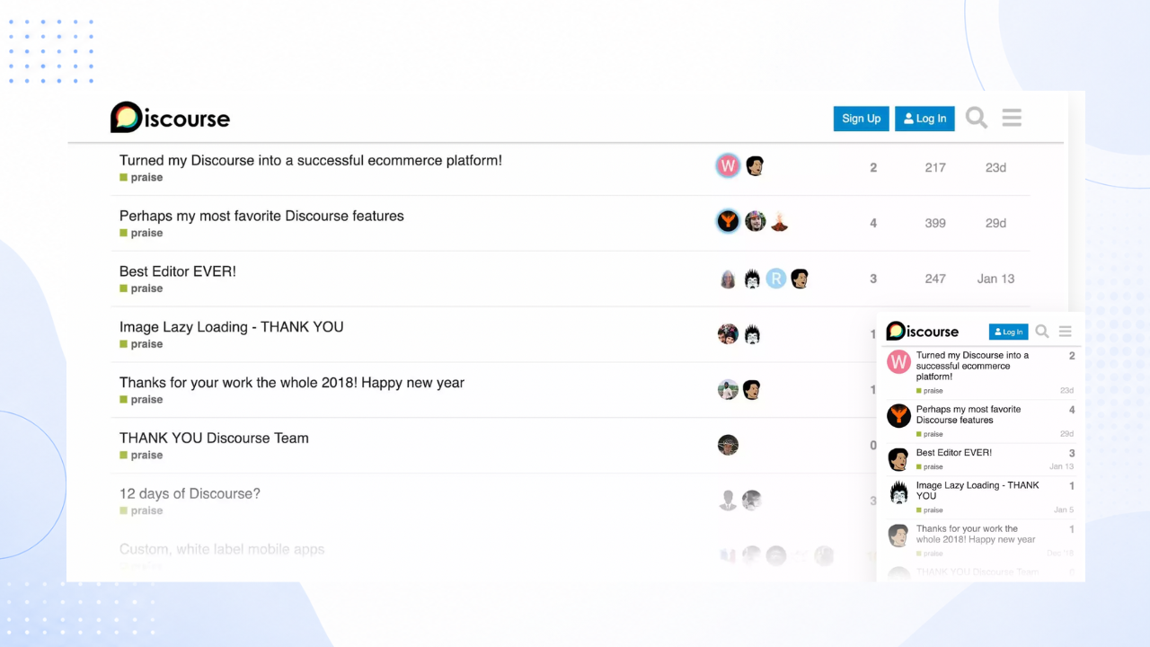Click blue R avatar in Best Editor row
The width and height of the screenshot is (1150, 647).
[776, 279]
